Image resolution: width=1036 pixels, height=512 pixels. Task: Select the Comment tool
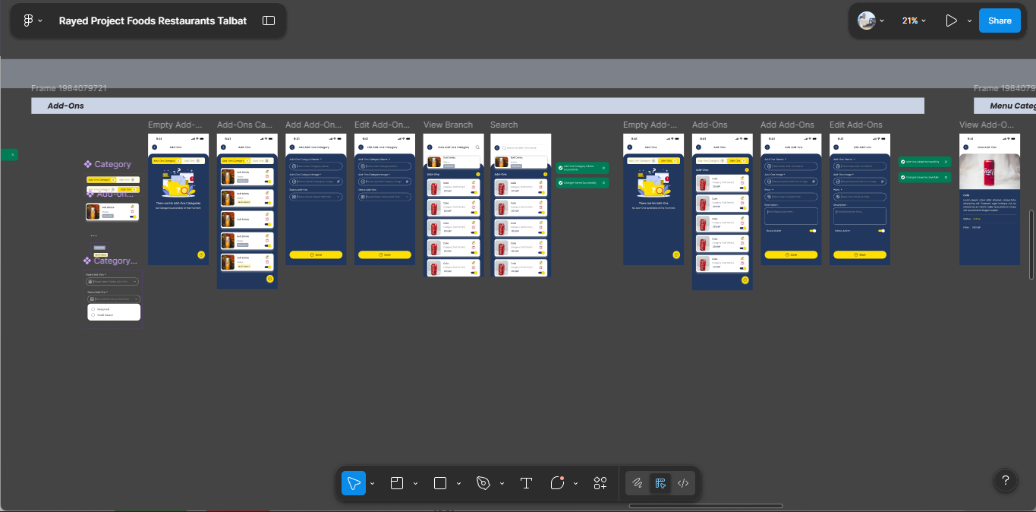tap(558, 483)
